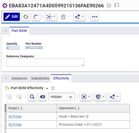Switch to the Substitutes tab
139x133 pixels.
[40, 78]
